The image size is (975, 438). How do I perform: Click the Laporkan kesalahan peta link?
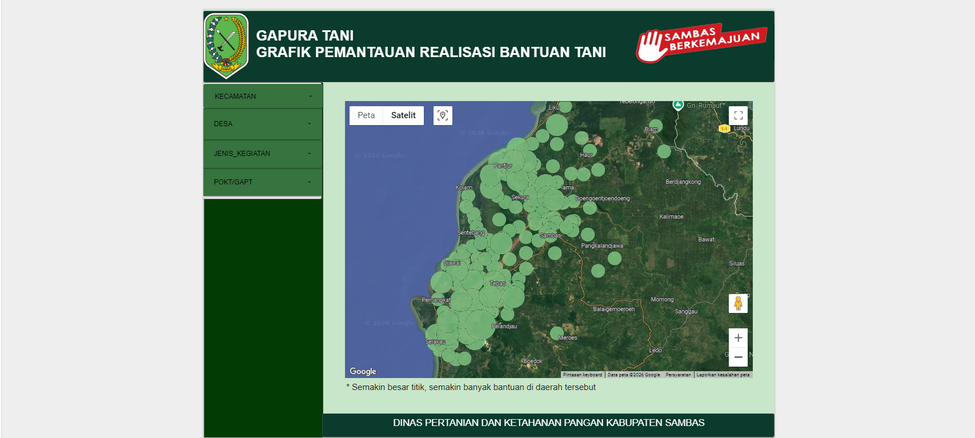(x=723, y=375)
